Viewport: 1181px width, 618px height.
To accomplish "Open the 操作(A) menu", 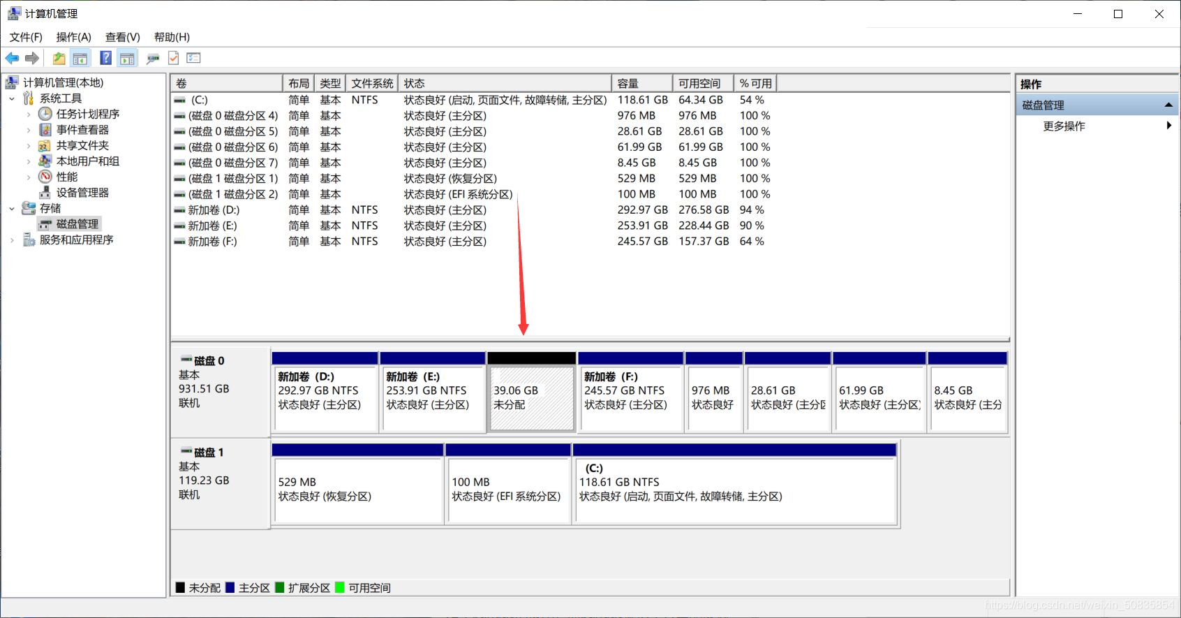I will 74,37.
